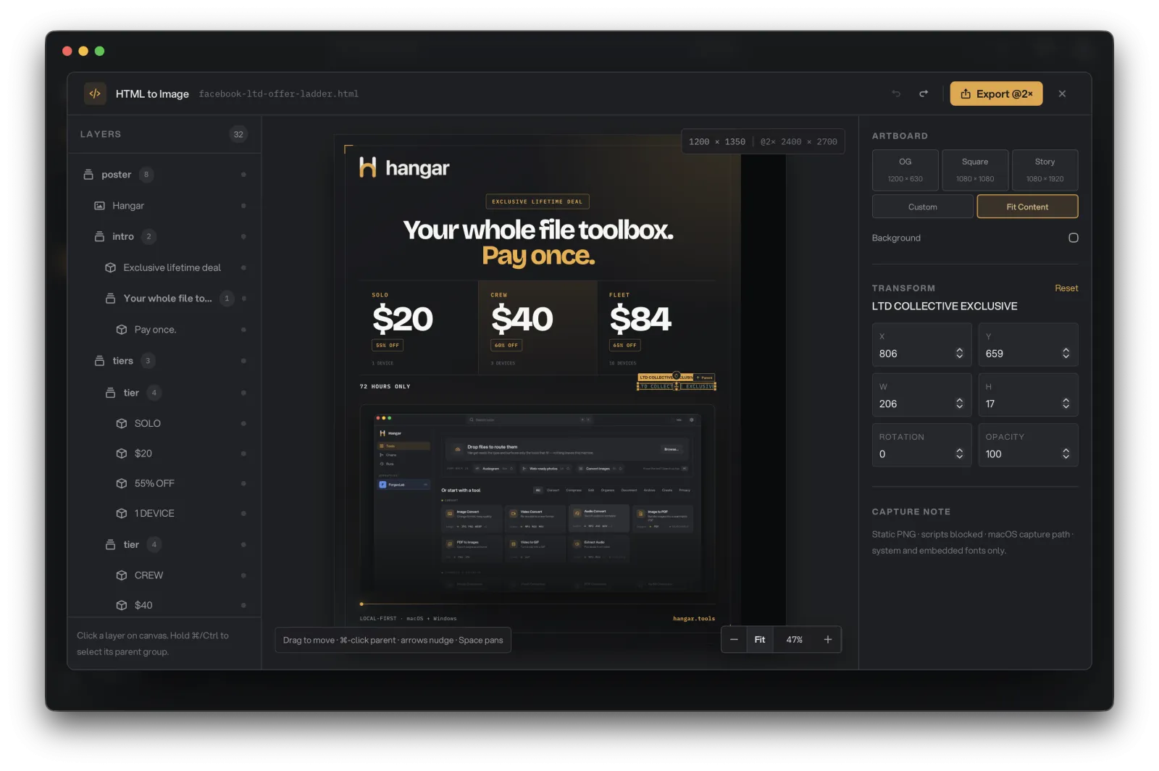Viewport: 1159px width, 771px height.
Task: Select the poster group layer
Action: point(164,175)
